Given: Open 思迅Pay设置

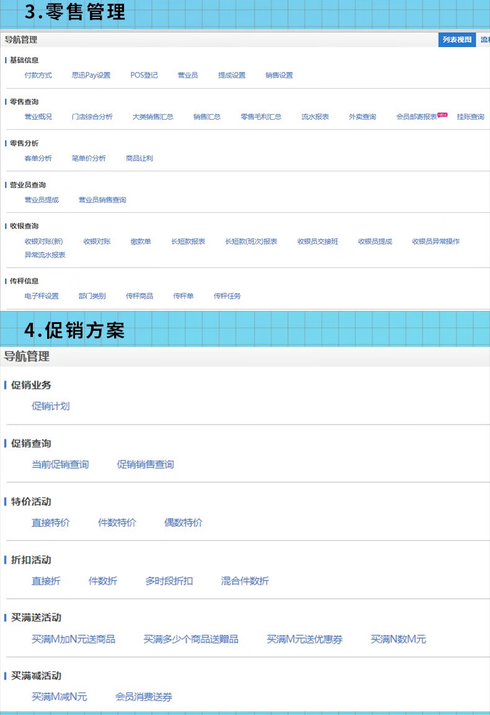Looking at the screenshot, I should coord(91,75).
